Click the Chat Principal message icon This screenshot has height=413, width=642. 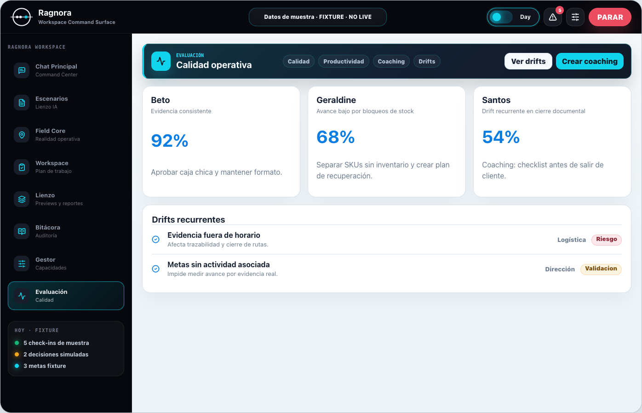[22, 70]
